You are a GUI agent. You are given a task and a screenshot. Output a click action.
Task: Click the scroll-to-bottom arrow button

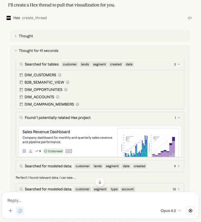coord(100,182)
